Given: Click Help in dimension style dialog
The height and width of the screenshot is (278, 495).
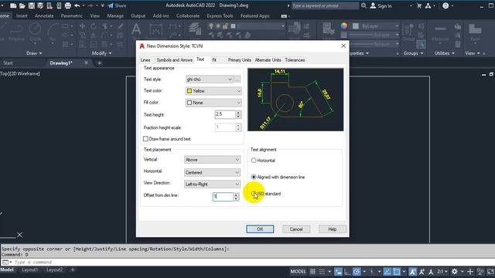Looking at the screenshot, I should point(333,229).
